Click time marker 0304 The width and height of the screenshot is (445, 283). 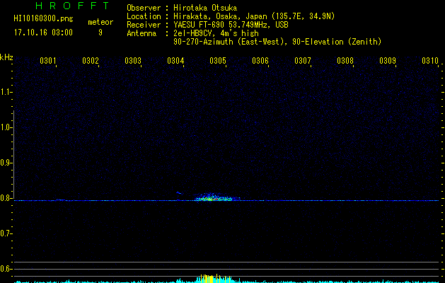tap(175, 60)
